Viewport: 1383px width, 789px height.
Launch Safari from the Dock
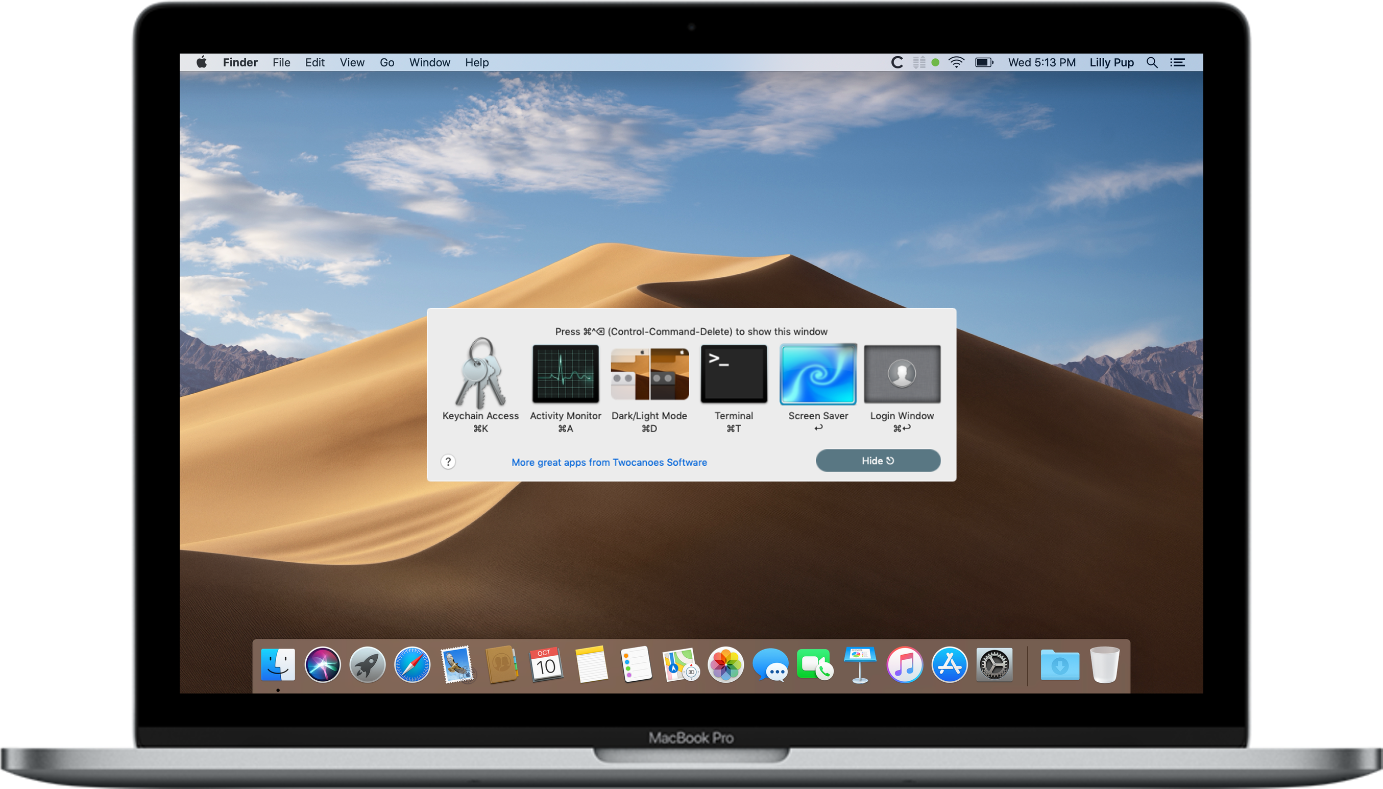(413, 664)
